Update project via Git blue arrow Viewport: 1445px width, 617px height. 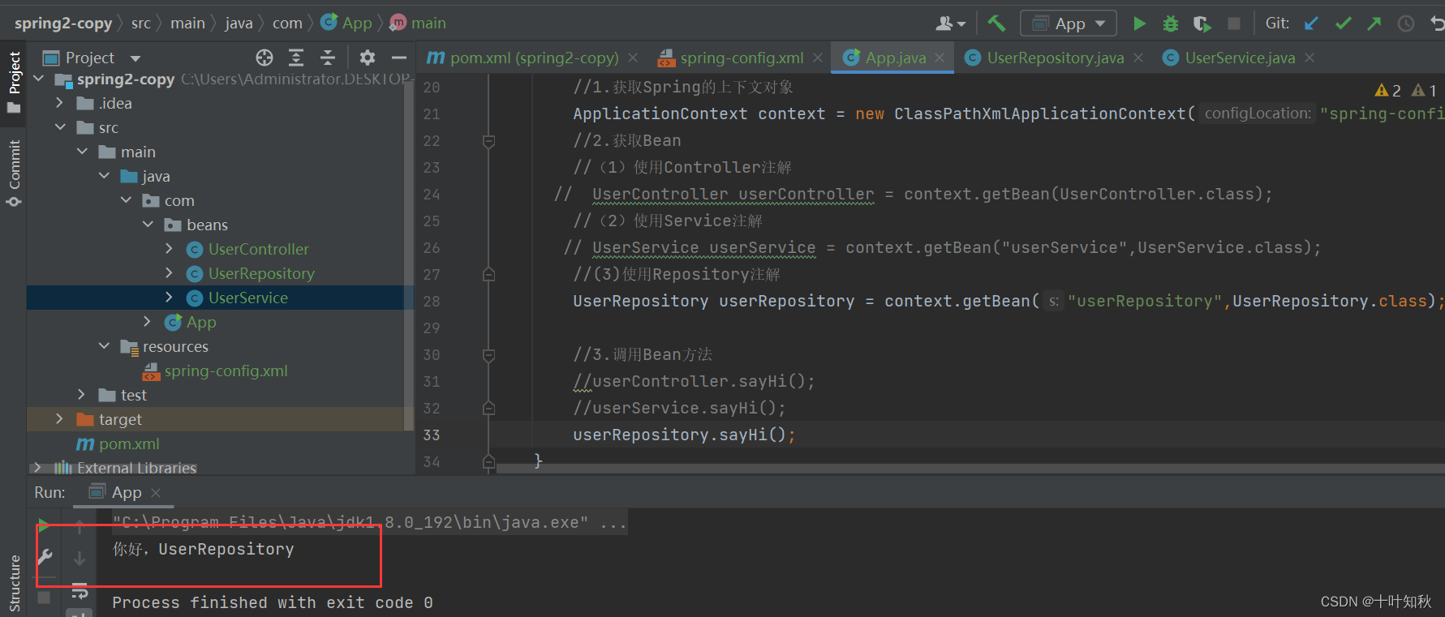pyautogui.click(x=1311, y=24)
